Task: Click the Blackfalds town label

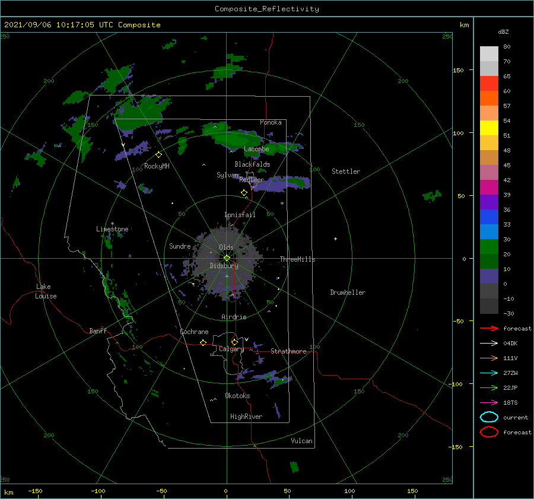Action: (x=252, y=164)
